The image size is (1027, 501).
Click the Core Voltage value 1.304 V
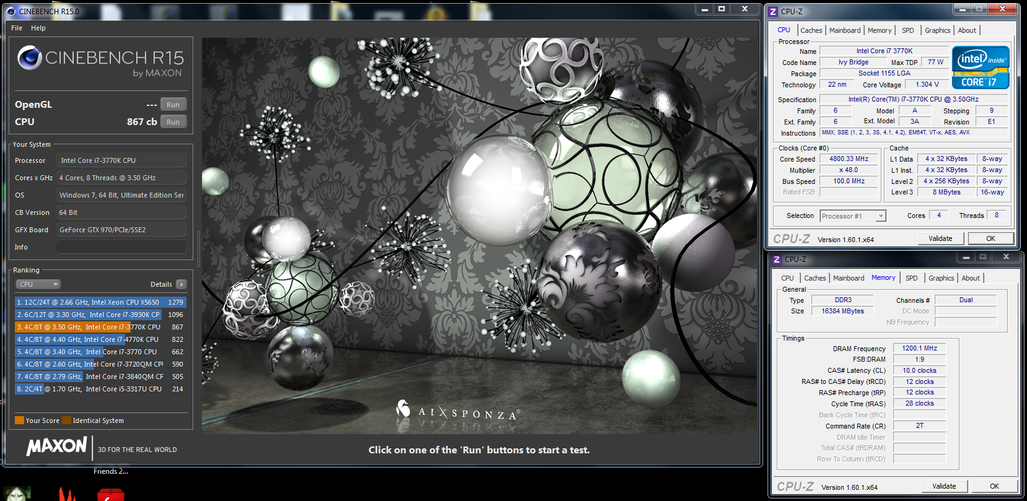pos(927,84)
